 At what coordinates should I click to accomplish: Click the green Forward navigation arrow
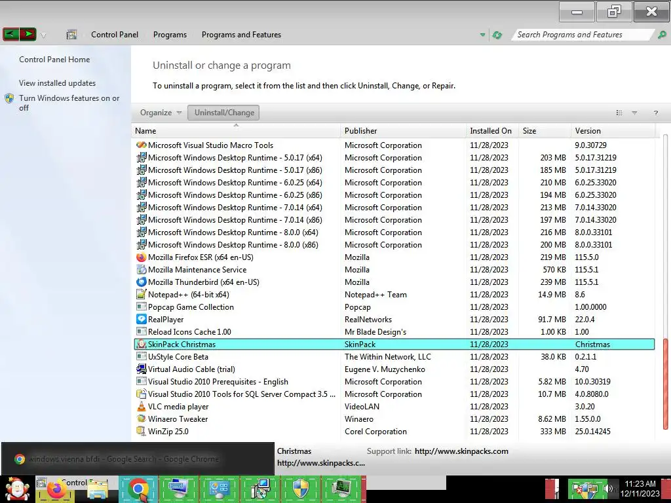[28, 34]
